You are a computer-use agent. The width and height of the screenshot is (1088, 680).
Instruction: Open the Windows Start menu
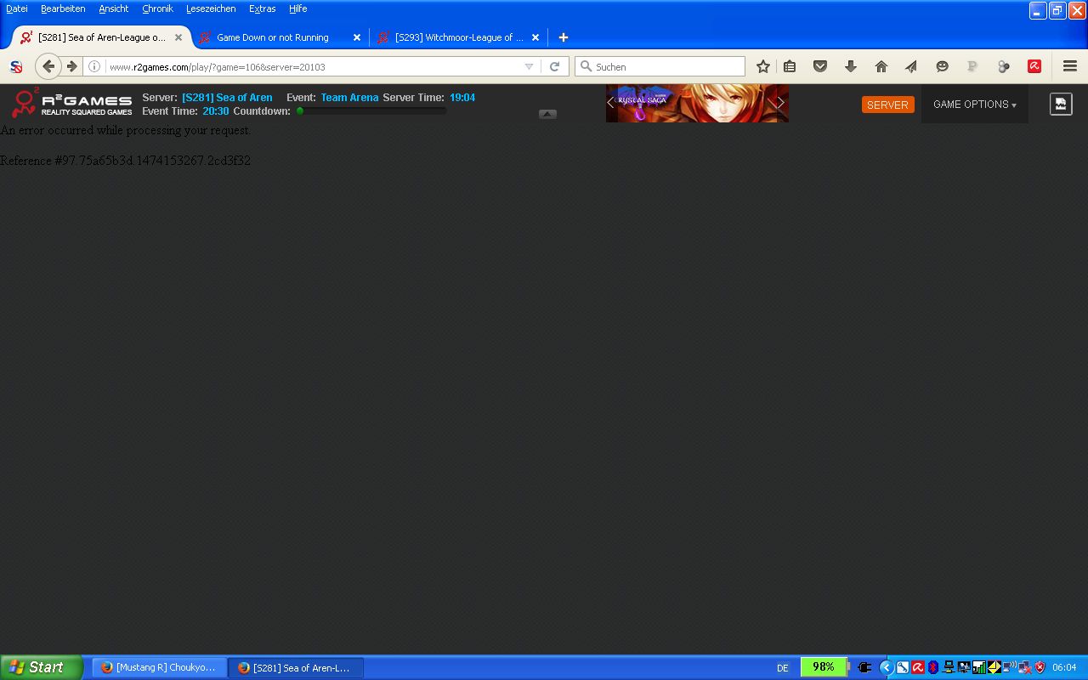pos(41,667)
